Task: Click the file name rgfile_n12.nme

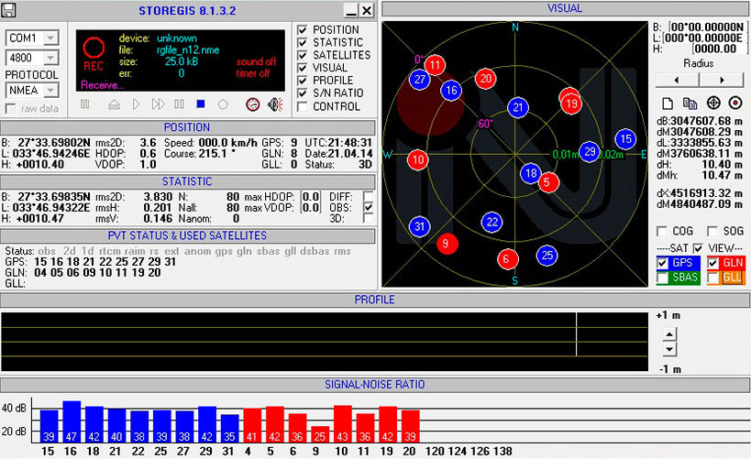Action: click(x=188, y=49)
